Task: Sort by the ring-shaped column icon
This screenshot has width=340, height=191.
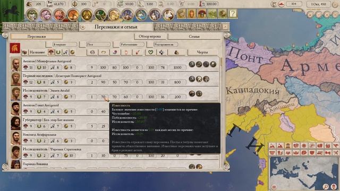Action: [104, 52]
